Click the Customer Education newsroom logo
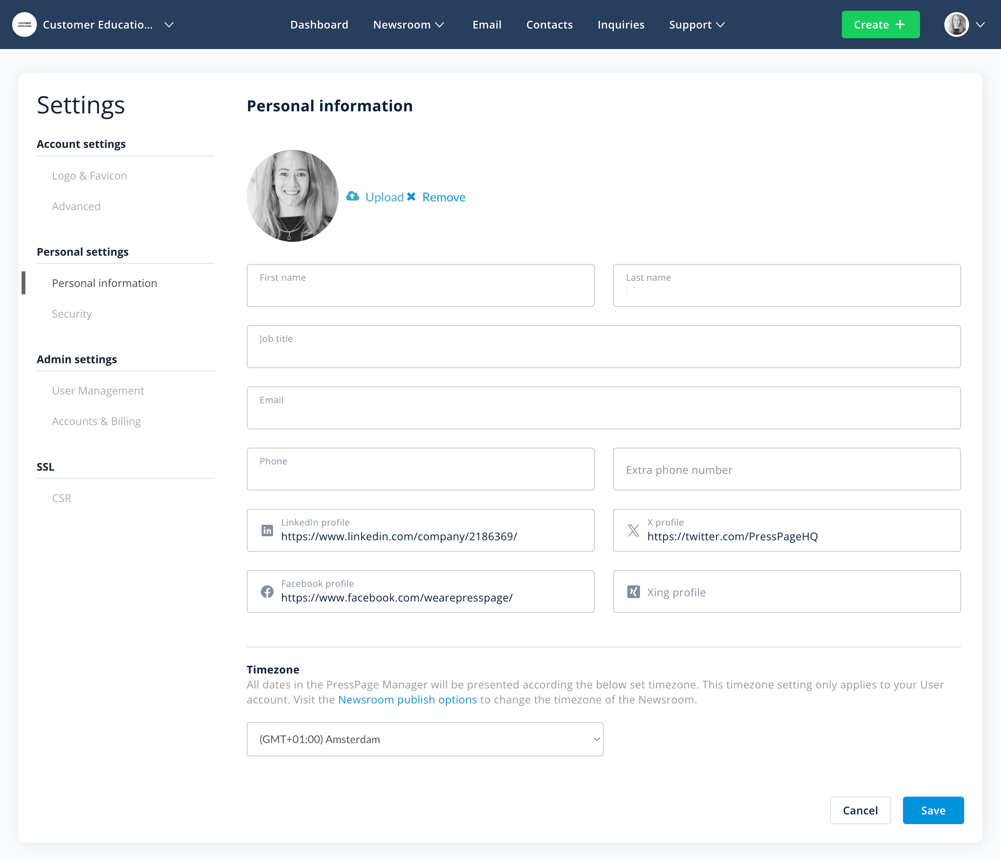The height and width of the screenshot is (861, 1001). 24,25
